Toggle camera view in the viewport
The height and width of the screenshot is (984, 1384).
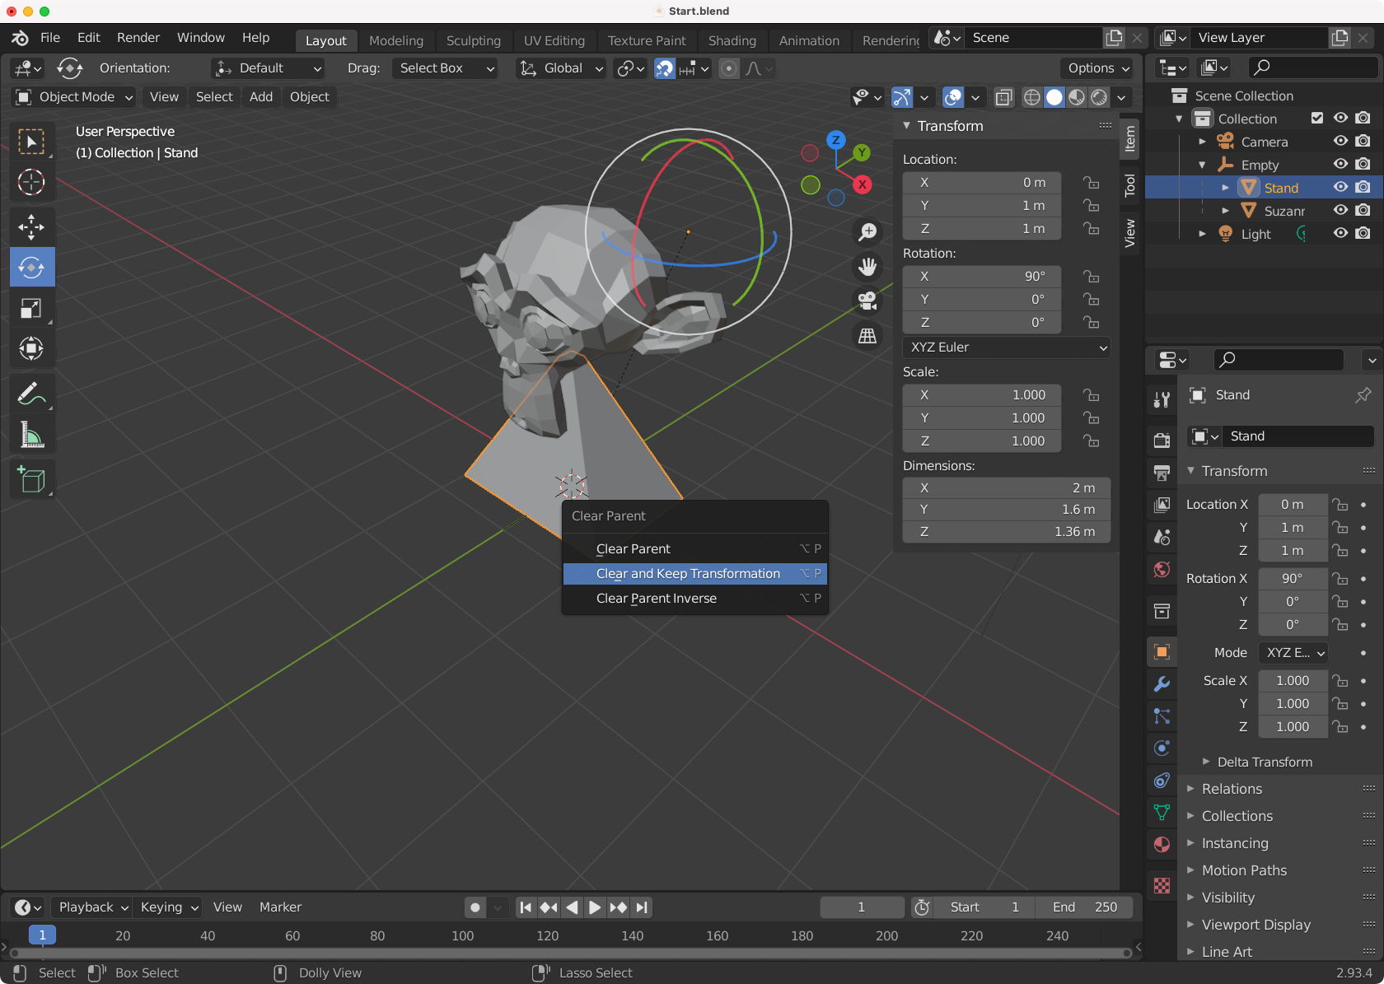pos(867,301)
